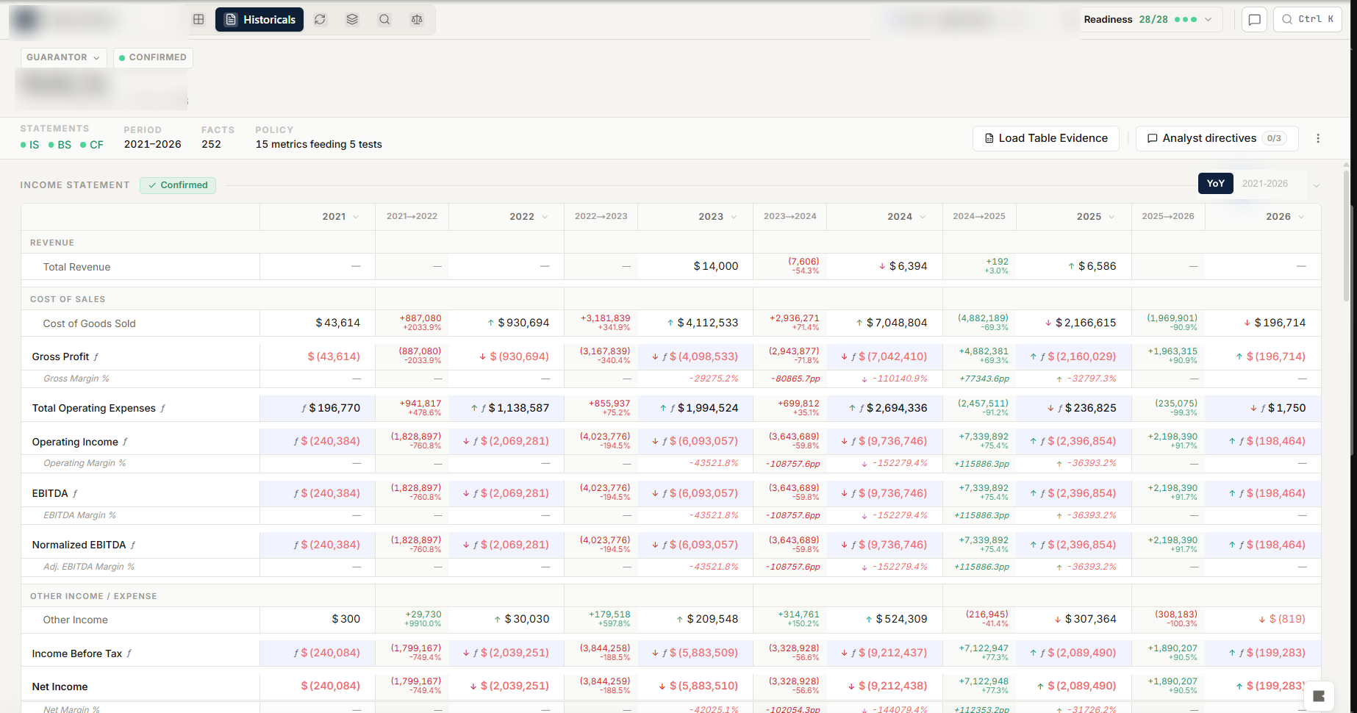The image size is (1357, 713).
Task: Select the BS statement indicator
Action: click(x=60, y=145)
